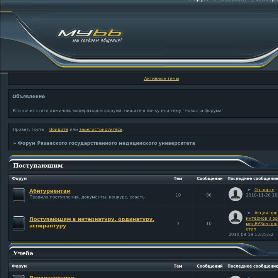The width and height of the screenshot is (278, 278).
Task: Click the MyBB logo banner
Action: pyautogui.click(x=90, y=36)
